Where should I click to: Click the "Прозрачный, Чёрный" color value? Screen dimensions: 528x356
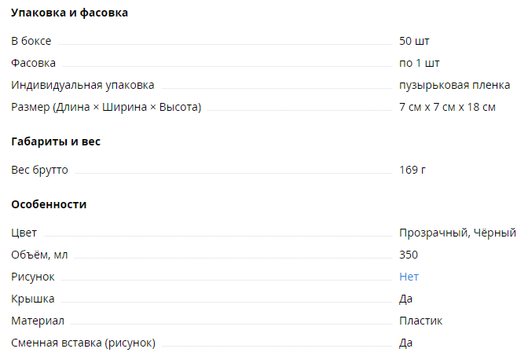pos(457,233)
